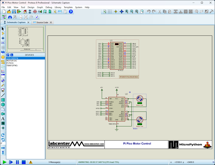
Task: Select TB6612FNG in the devices list
Action: (26, 66)
